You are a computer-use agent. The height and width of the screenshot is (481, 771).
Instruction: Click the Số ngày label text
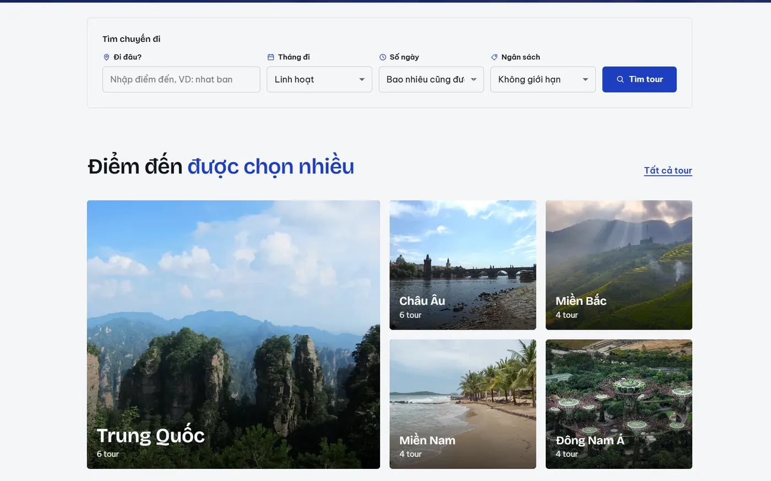(404, 57)
